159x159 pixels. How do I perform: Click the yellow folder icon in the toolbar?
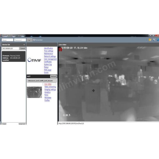pos(150,40)
